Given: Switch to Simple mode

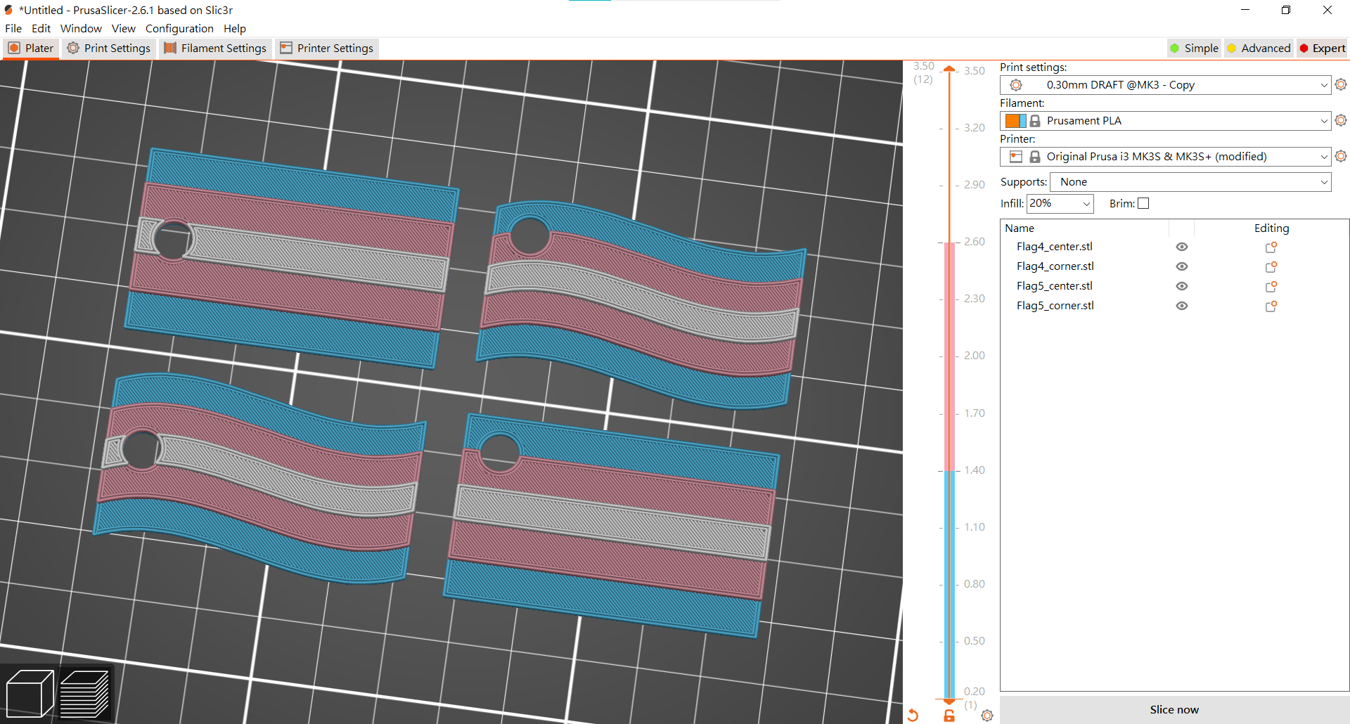Looking at the screenshot, I should [x=1194, y=48].
